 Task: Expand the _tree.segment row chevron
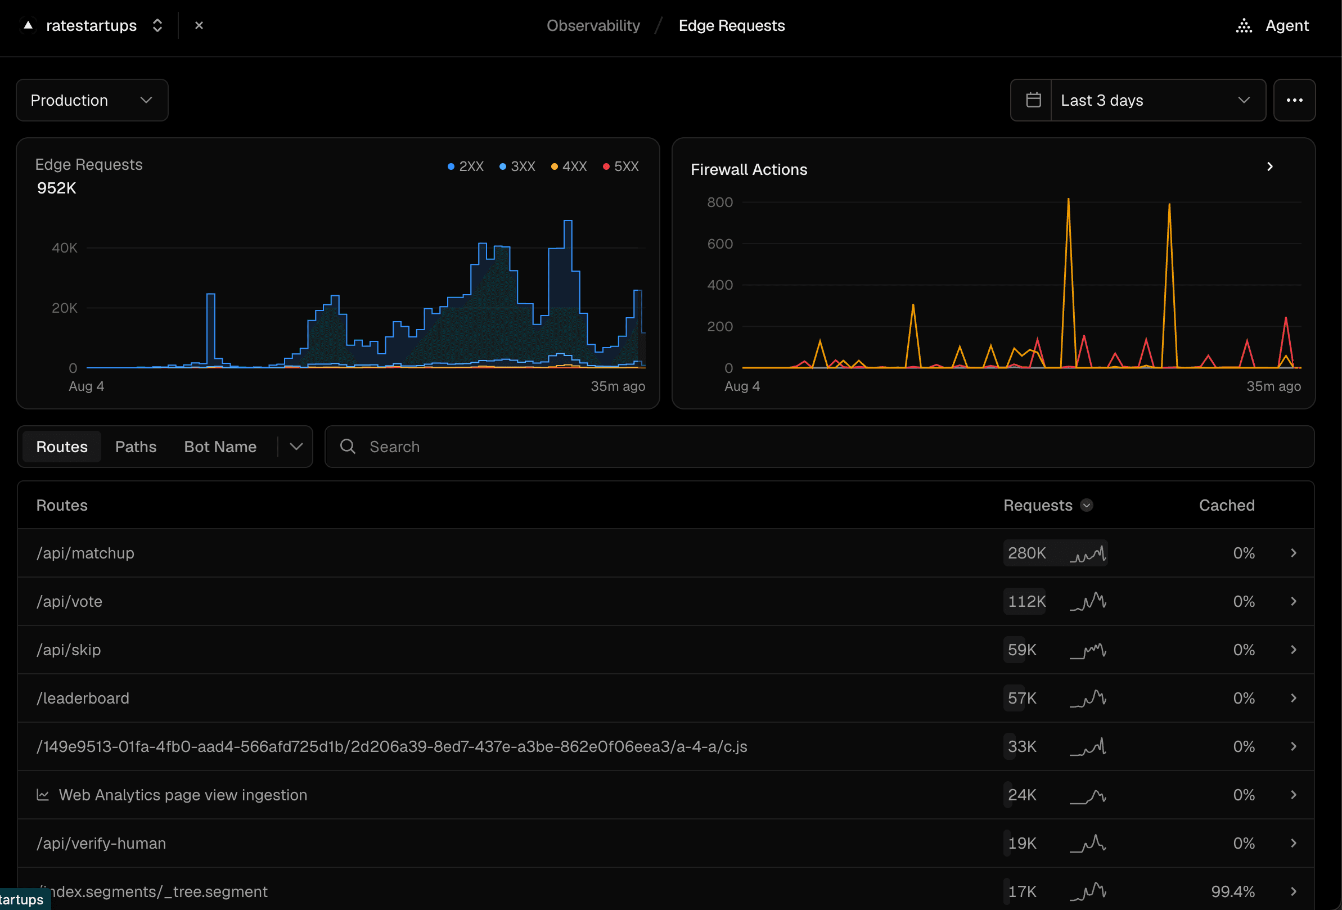click(1294, 891)
